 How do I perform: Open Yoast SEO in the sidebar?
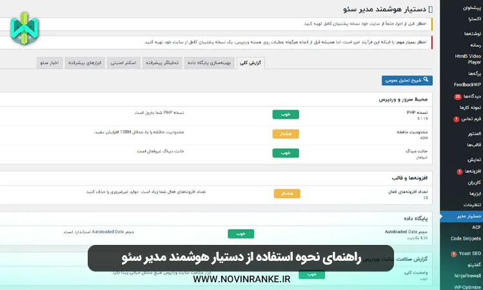[469, 253]
